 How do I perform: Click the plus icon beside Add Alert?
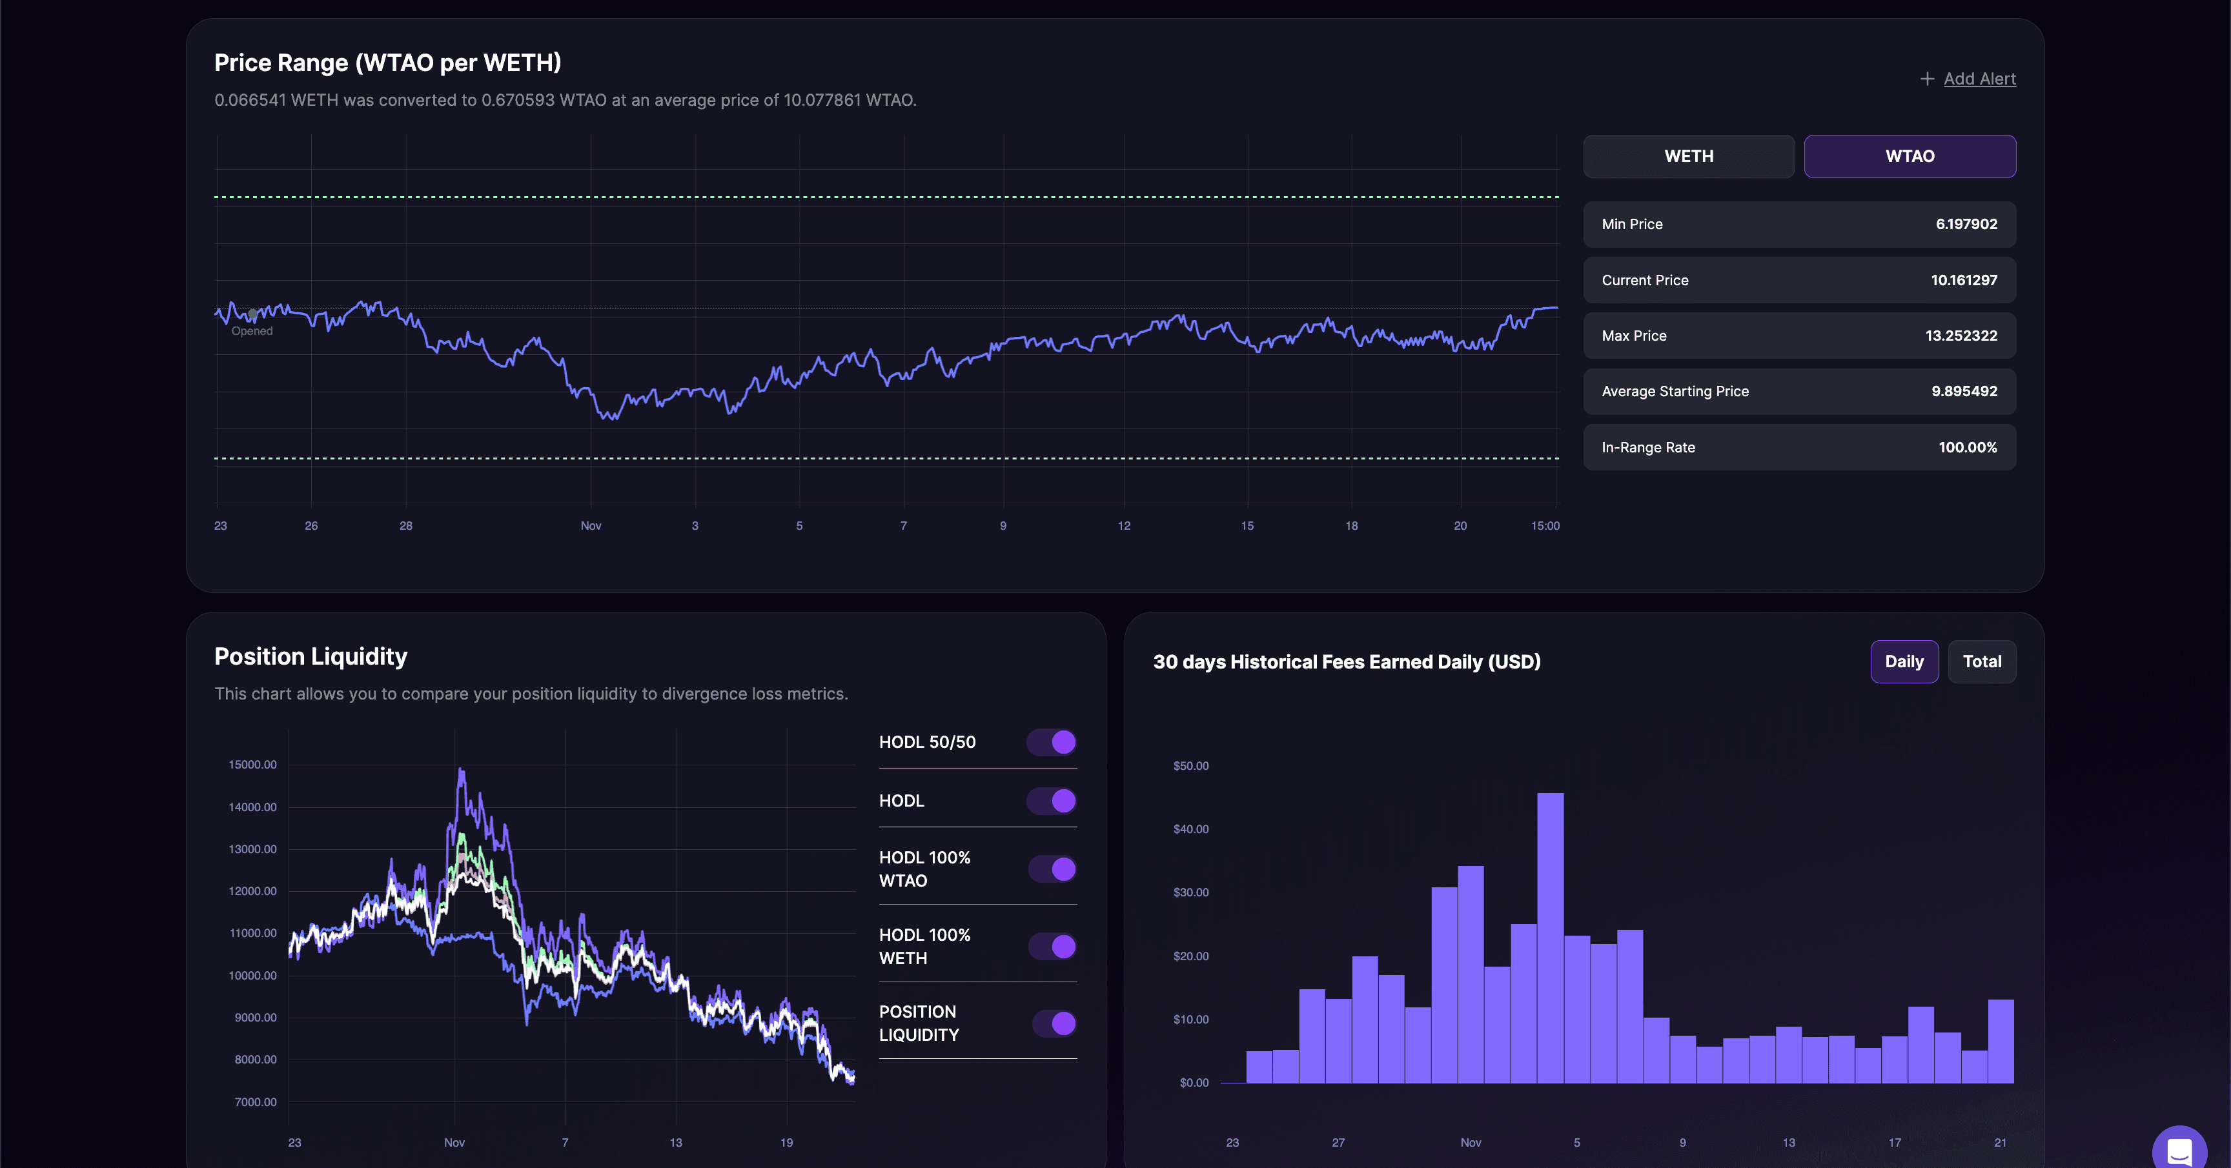click(x=1926, y=79)
